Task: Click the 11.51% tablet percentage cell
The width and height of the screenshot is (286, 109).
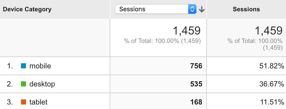Action: click(271, 102)
